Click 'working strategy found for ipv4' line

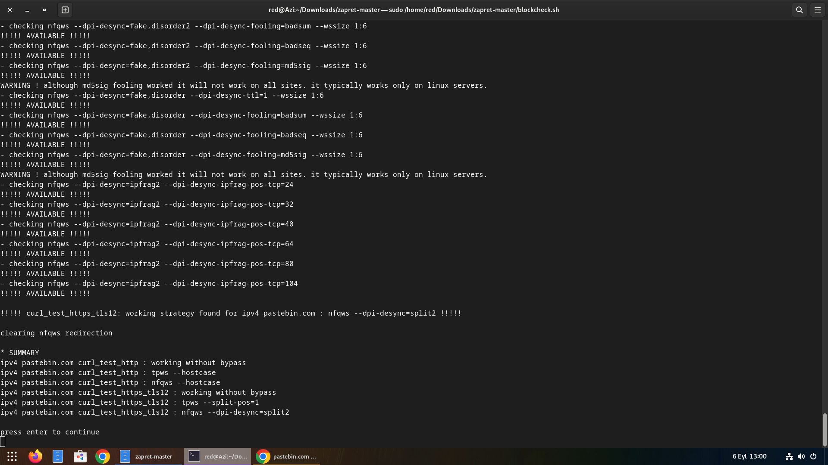coord(231,313)
